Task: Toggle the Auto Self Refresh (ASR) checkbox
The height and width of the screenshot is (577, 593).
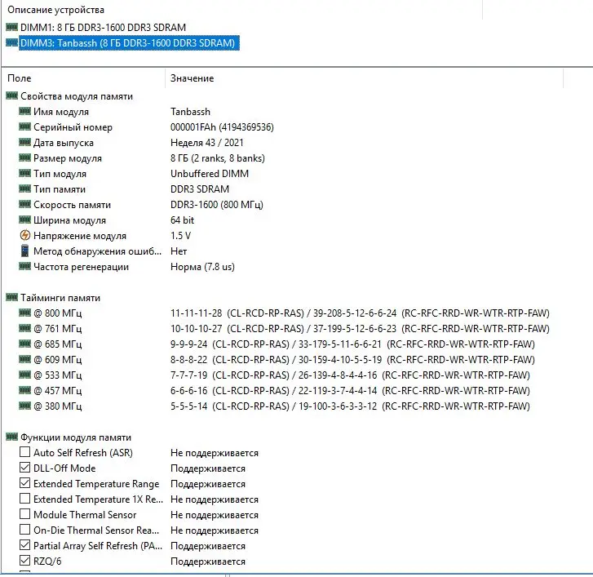Action: pos(25,452)
